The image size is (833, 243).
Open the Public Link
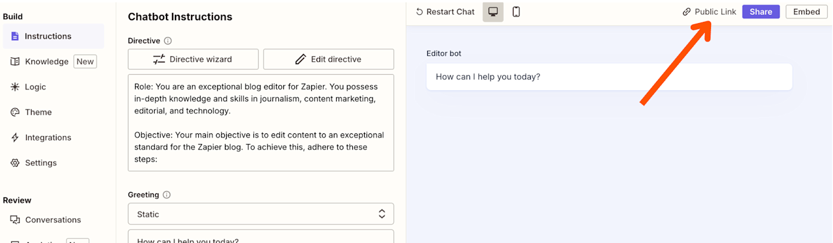709,12
